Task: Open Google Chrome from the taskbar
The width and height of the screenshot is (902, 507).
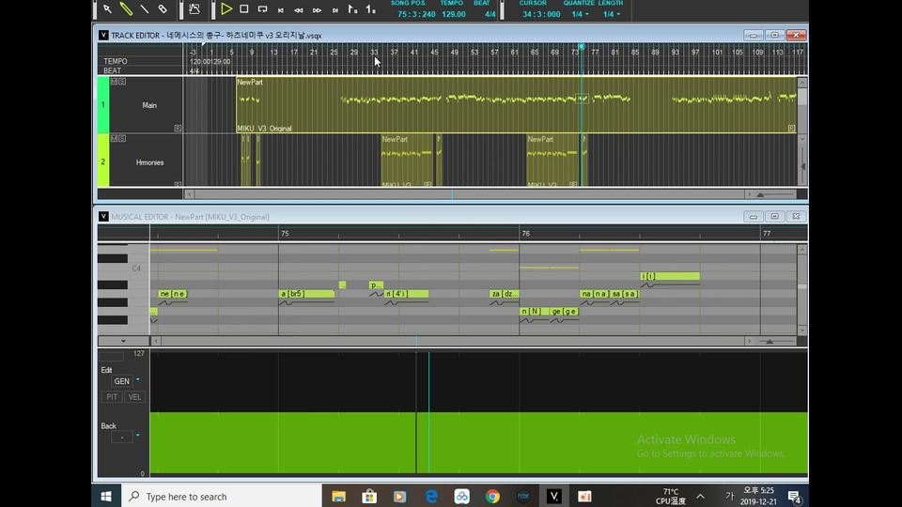Action: click(x=492, y=496)
